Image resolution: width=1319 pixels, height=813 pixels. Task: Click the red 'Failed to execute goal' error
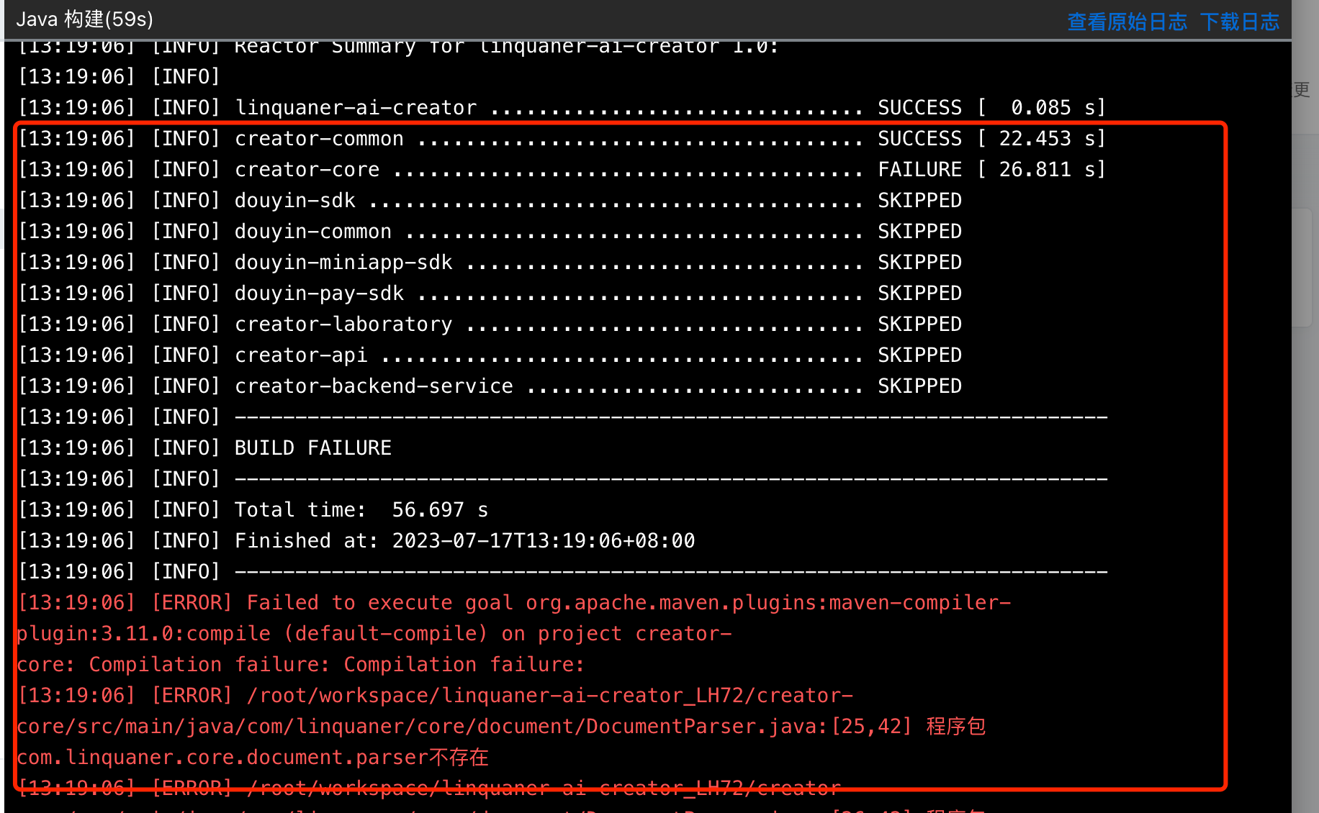click(x=514, y=634)
